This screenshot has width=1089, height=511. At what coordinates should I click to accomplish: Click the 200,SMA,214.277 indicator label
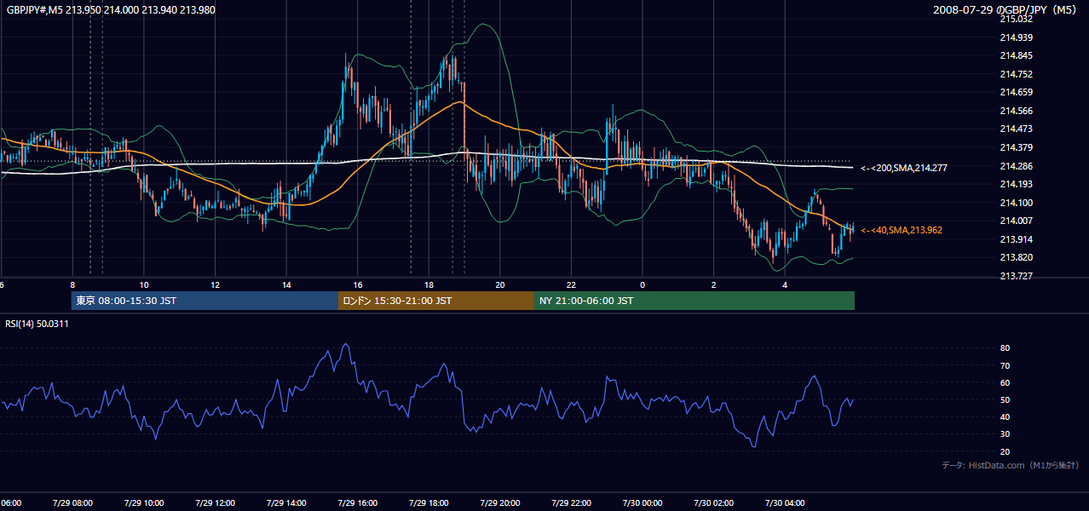pos(904,169)
